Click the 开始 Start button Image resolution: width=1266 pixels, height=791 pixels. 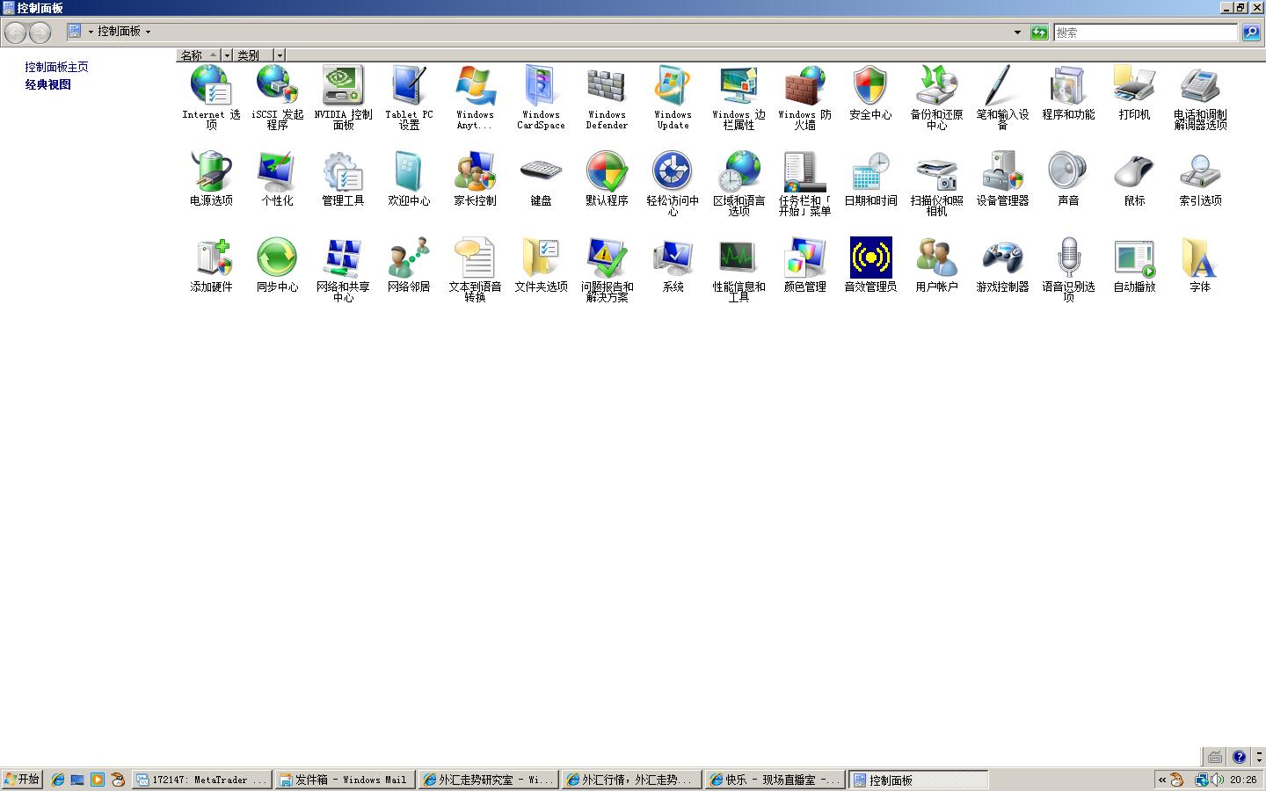click(22, 780)
